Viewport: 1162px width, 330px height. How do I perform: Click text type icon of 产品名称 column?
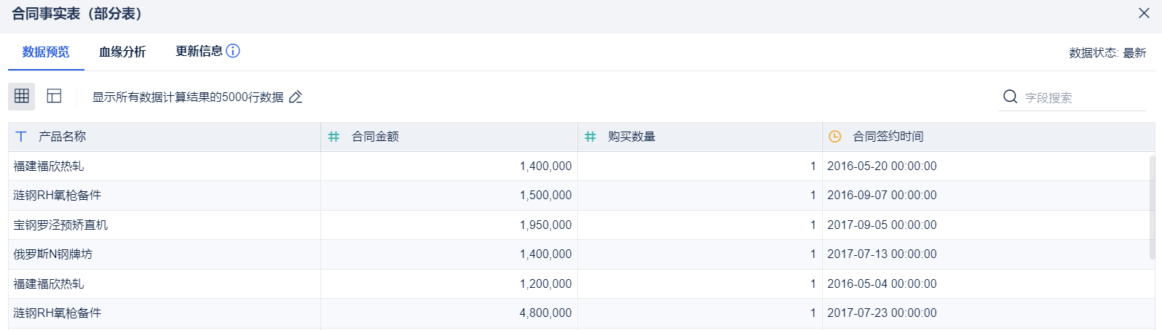[x=21, y=137]
